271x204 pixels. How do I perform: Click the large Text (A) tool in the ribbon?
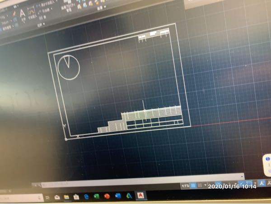click(22, 13)
